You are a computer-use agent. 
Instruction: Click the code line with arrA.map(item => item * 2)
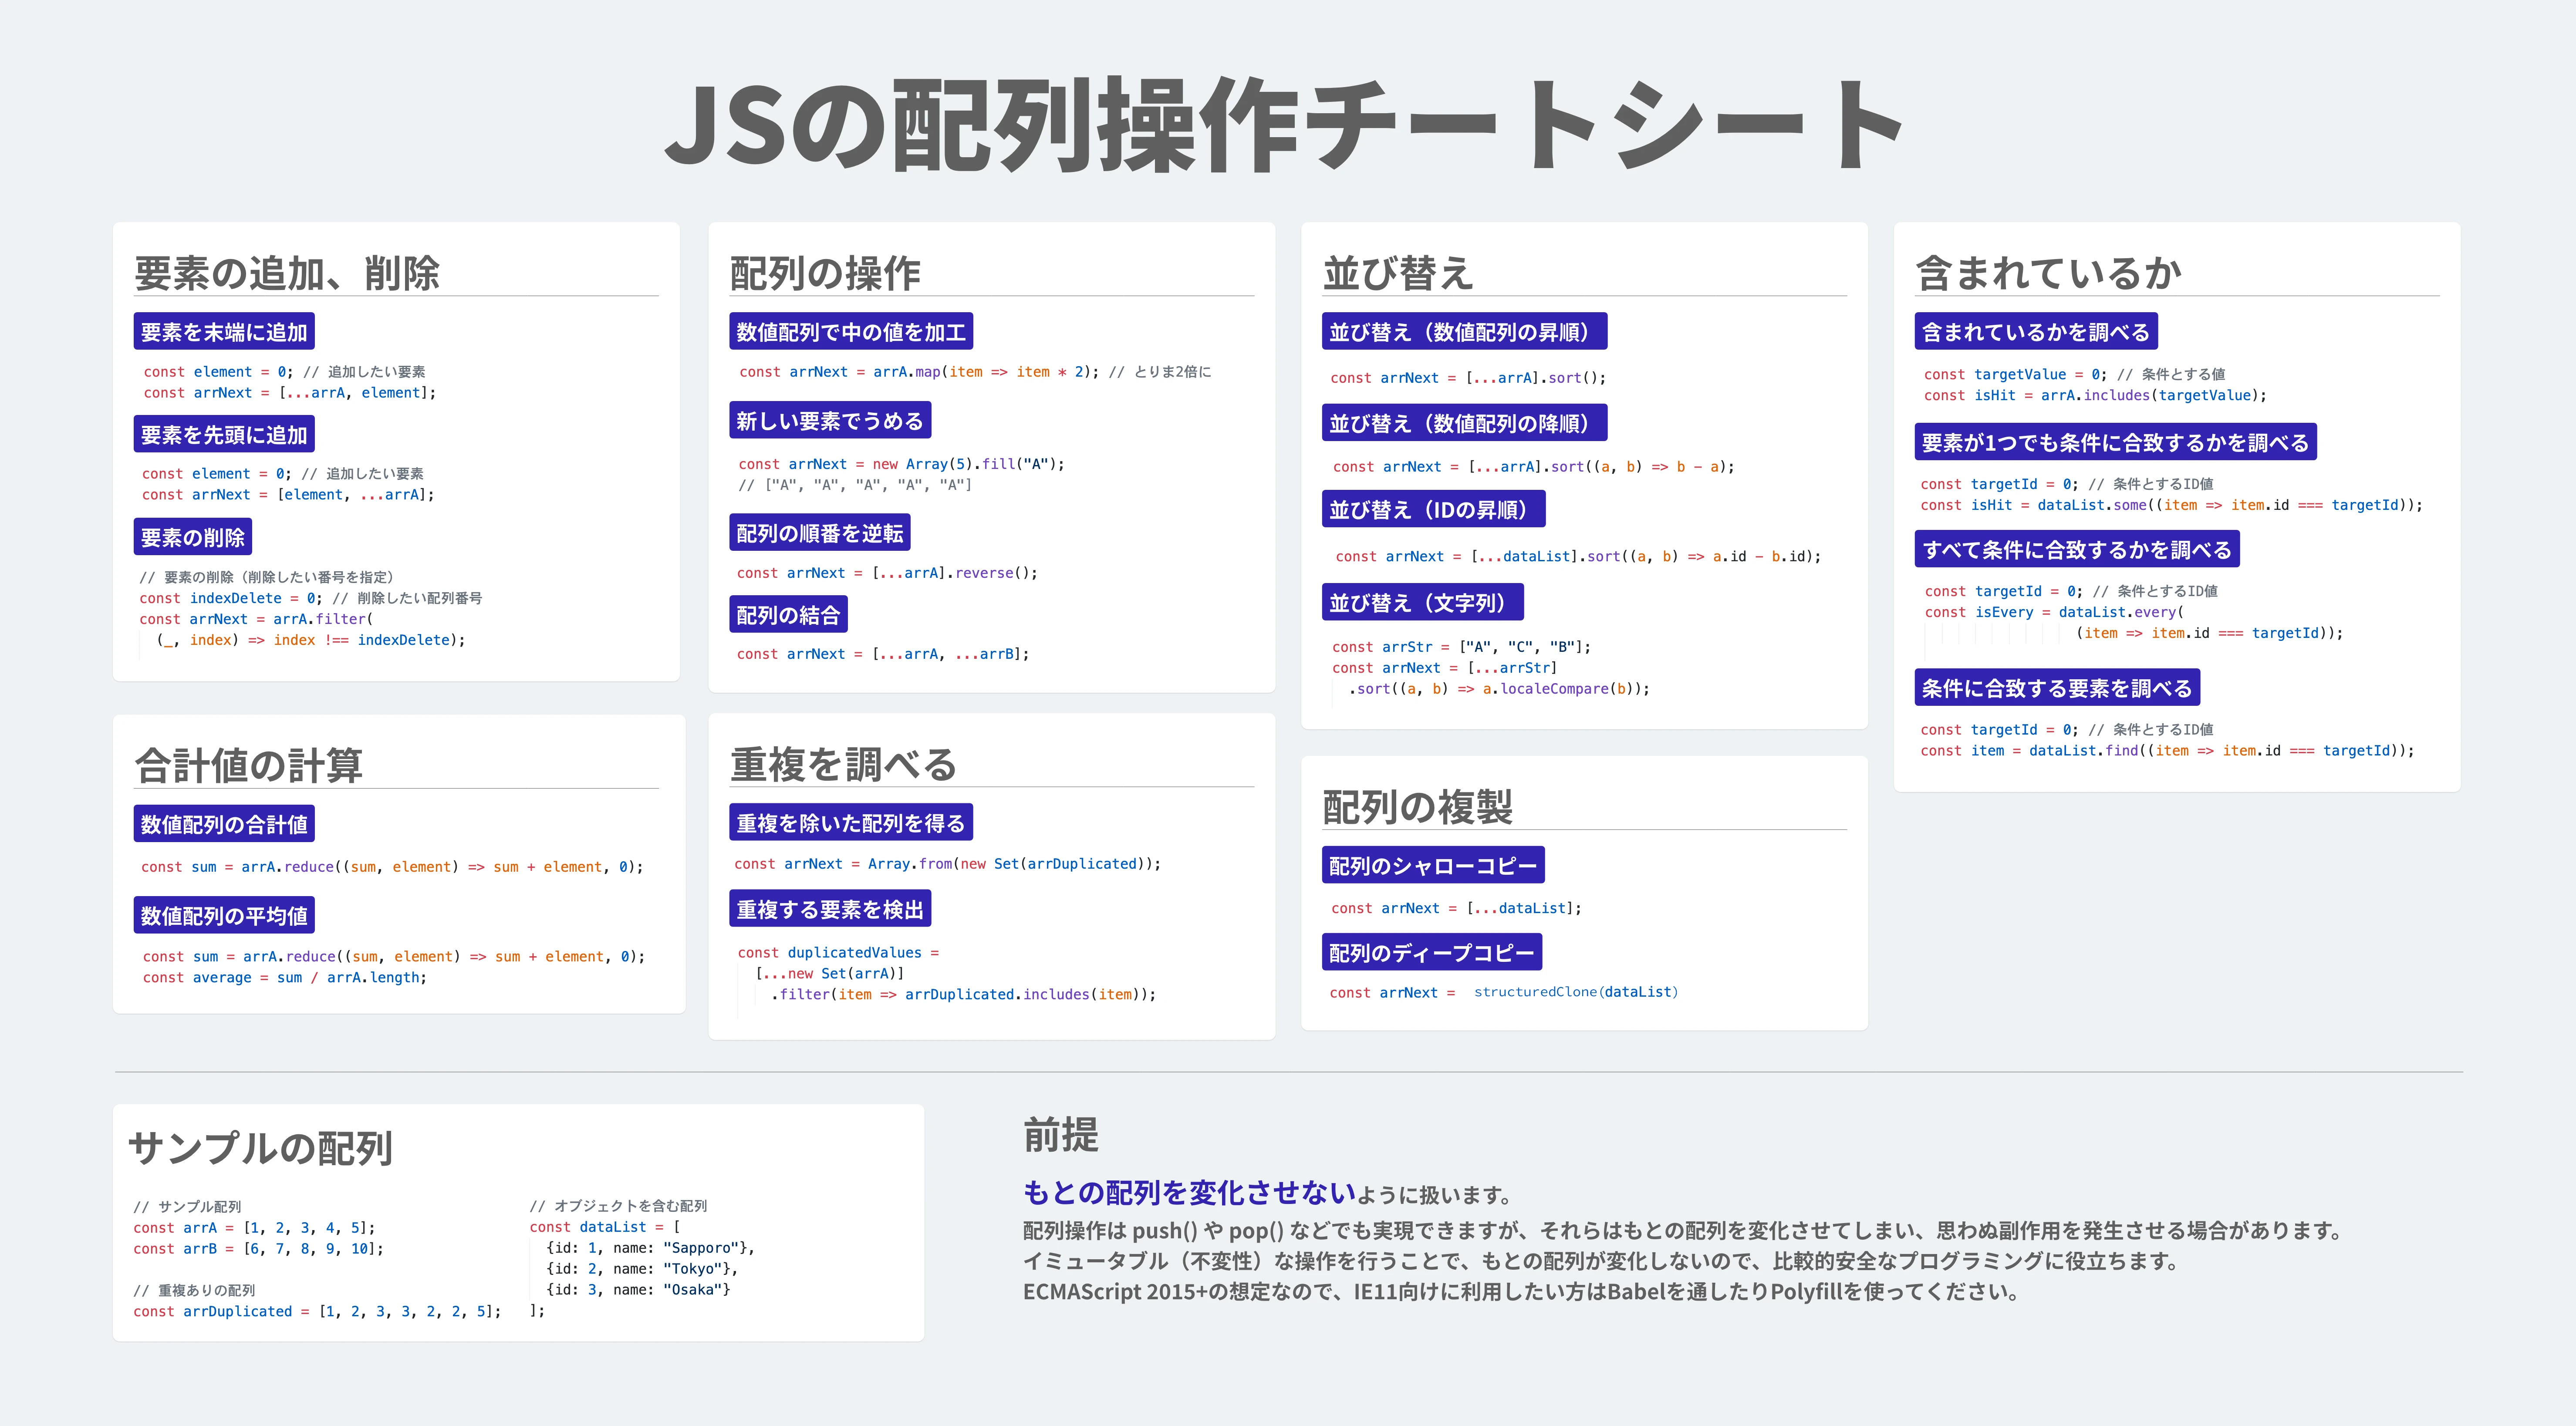click(x=975, y=372)
